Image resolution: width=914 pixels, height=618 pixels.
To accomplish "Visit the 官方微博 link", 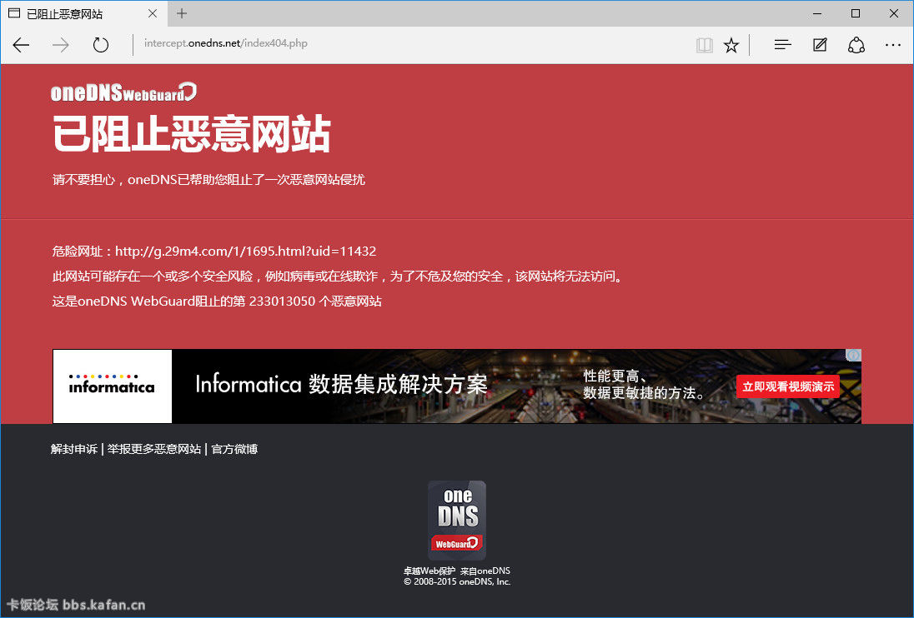I will pos(234,449).
